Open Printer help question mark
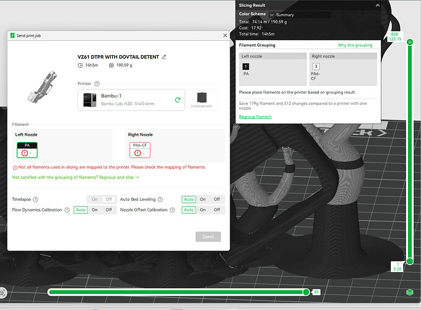 (97, 84)
